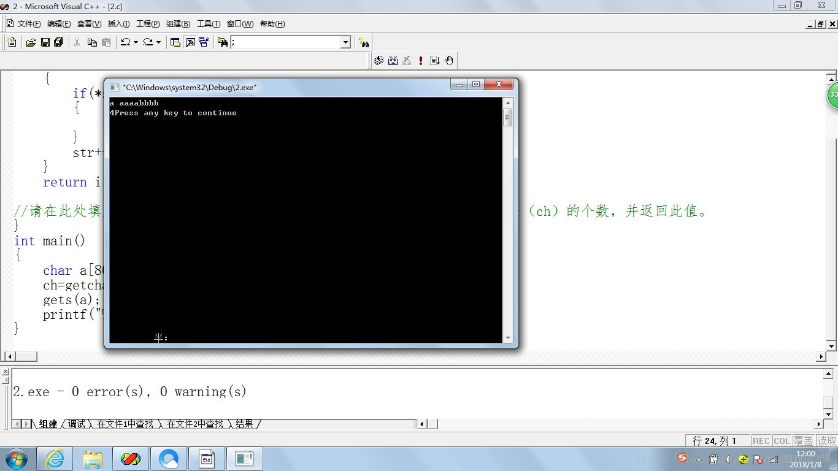Click the REC indicator in status bar
The height and width of the screenshot is (471, 838).
[761, 441]
